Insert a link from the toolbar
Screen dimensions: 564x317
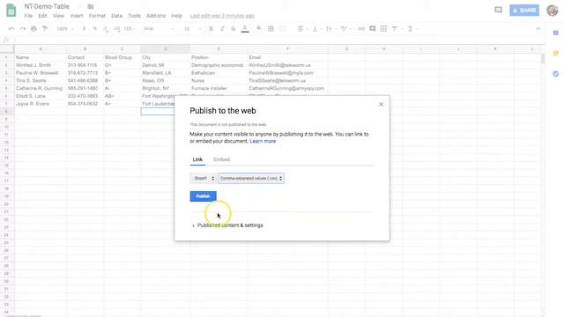(361, 29)
